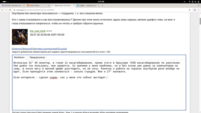Click the volume icon in top panel

click(195, 2)
